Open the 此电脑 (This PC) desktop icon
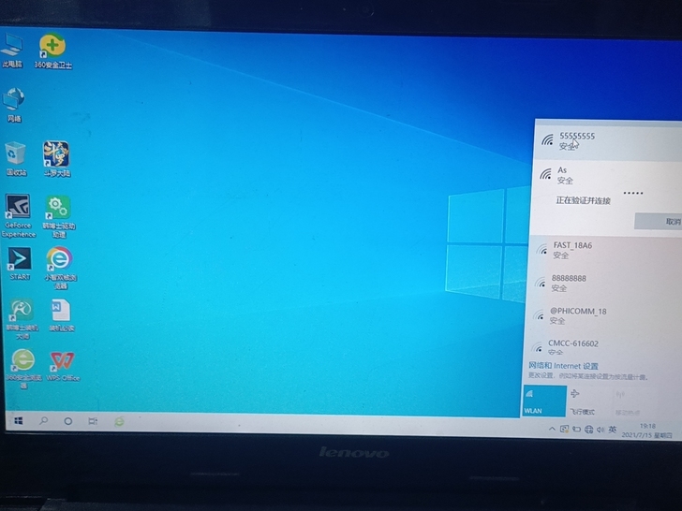The image size is (682, 511). pyautogui.click(x=12, y=51)
